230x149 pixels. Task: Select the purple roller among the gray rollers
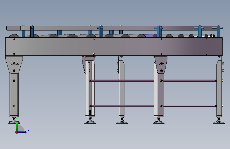(x=150, y=36)
